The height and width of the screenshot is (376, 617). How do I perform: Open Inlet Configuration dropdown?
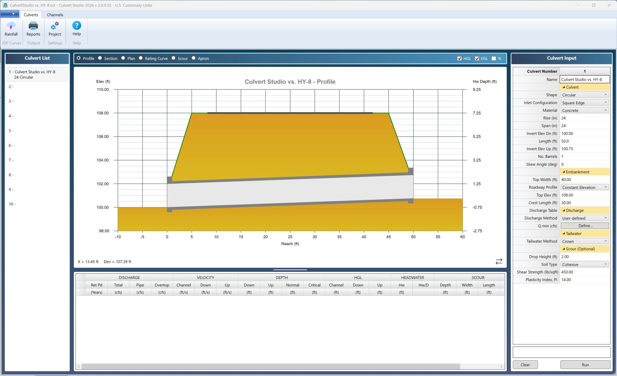click(585, 102)
